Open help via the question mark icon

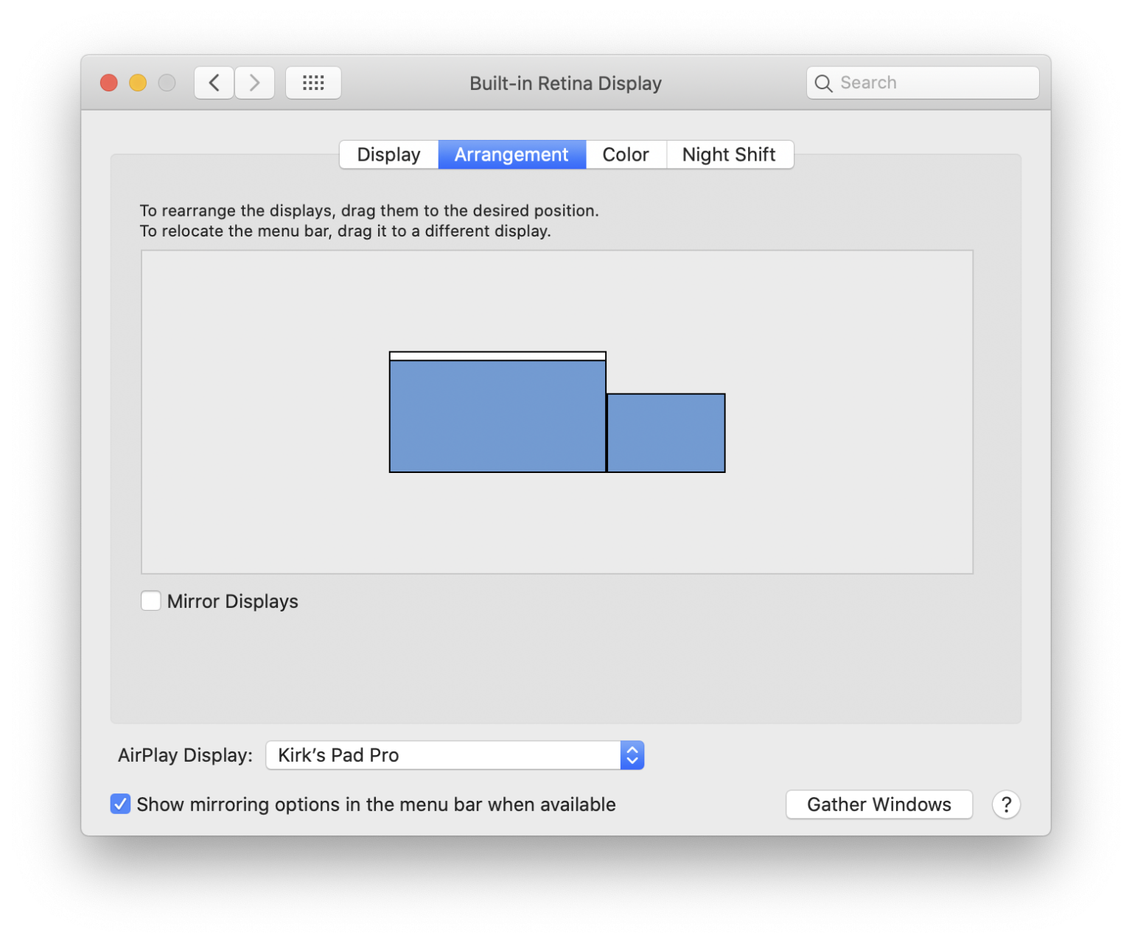pos(1006,804)
